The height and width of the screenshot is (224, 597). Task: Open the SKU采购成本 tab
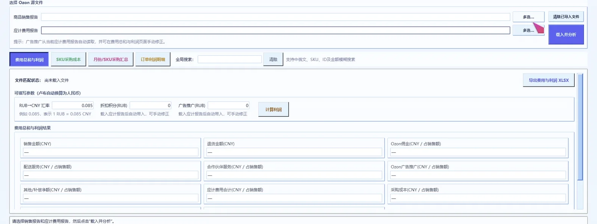tap(68, 59)
